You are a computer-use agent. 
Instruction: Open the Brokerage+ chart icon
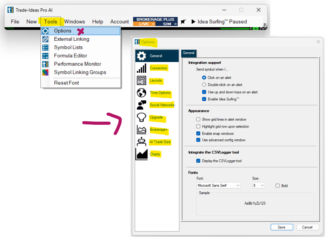point(142,130)
